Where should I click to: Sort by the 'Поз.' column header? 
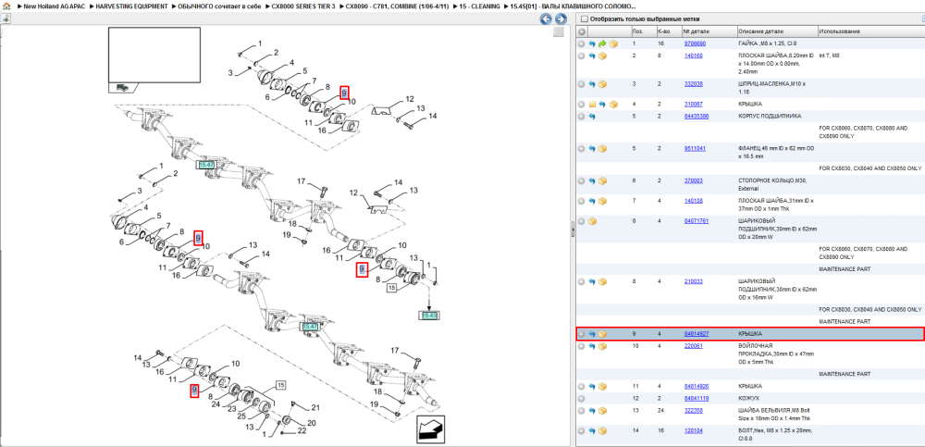coord(643,31)
